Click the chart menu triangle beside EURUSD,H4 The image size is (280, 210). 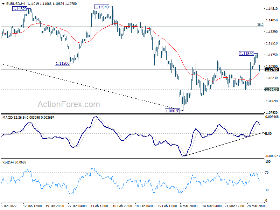click(x=3, y=4)
